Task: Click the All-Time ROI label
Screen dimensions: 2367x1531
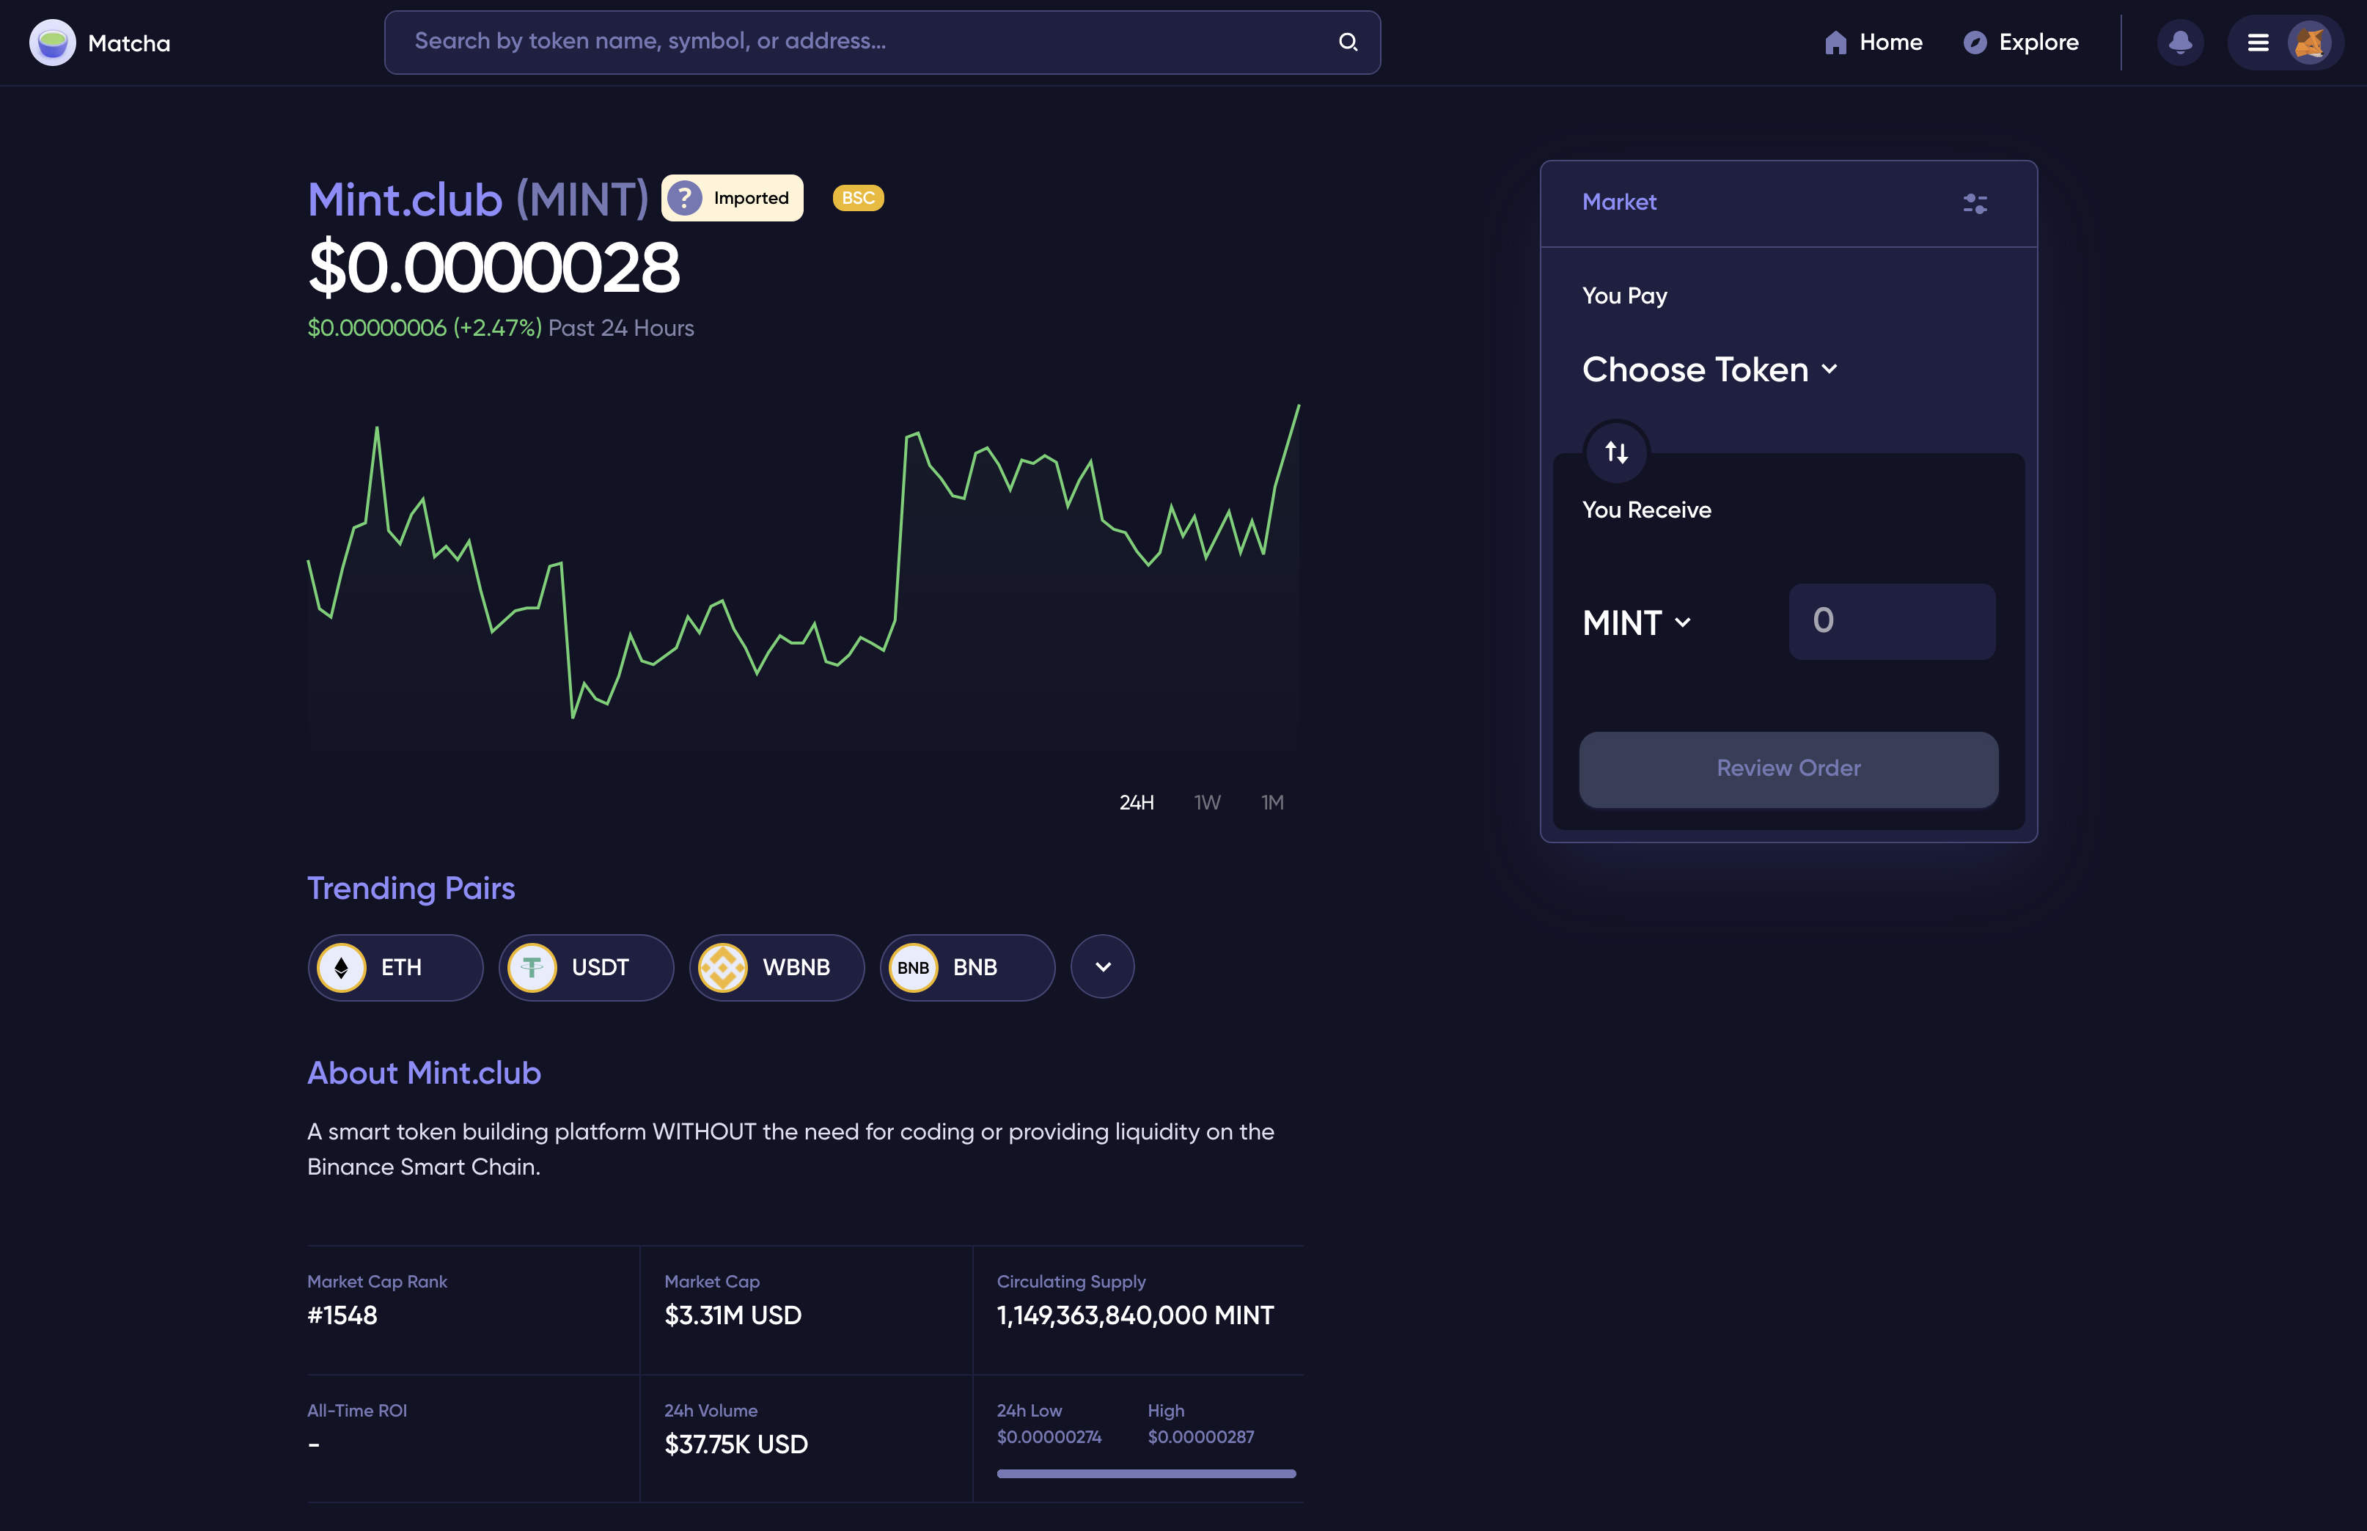Action: (357, 1411)
